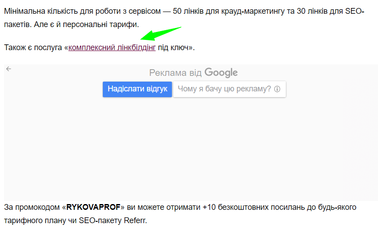Click the «Реклама від» label text
Viewport: 378px width, 232px height.
tap(175, 73)
